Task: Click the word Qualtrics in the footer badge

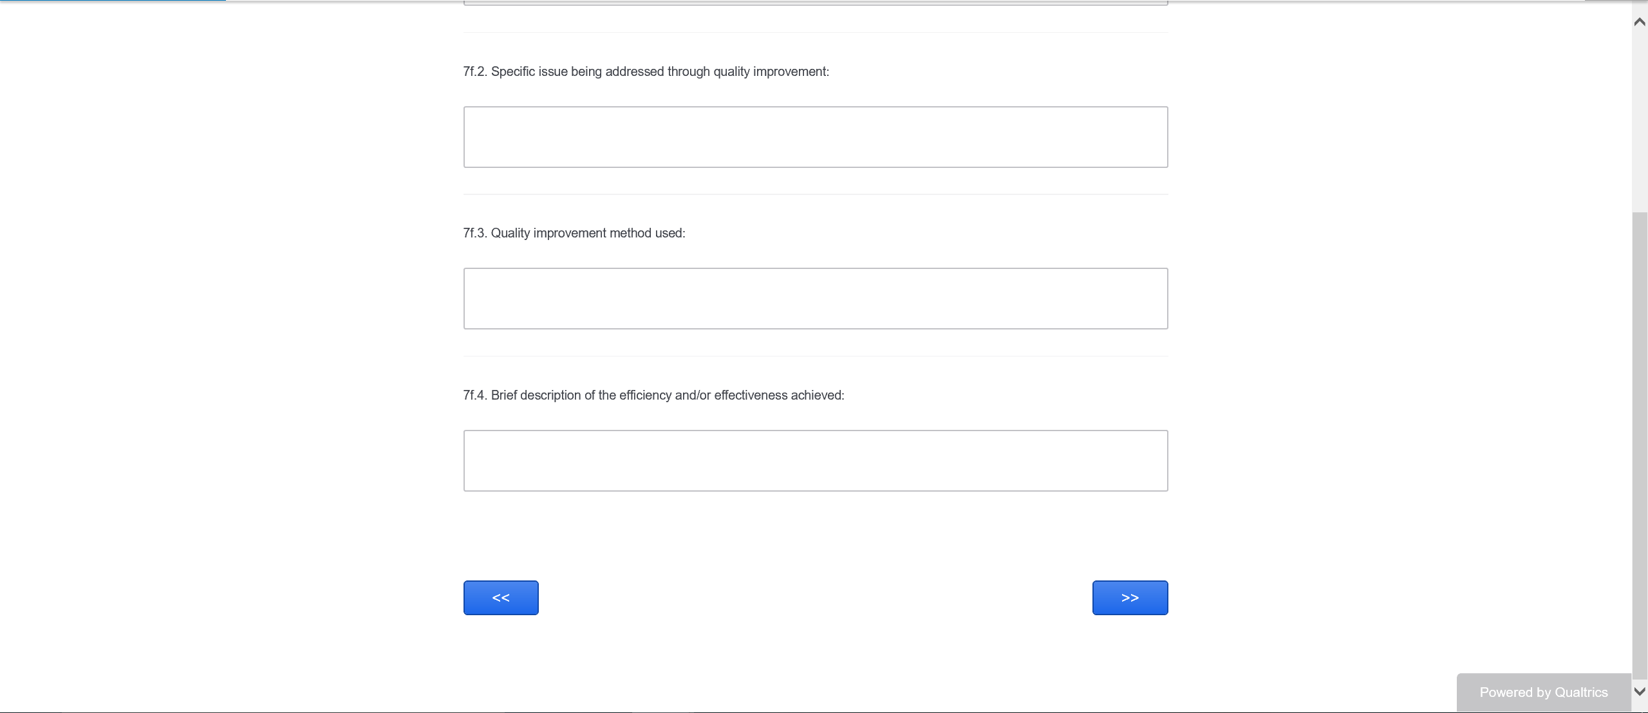Action: pyautogui.click(x=1581, y=692)
